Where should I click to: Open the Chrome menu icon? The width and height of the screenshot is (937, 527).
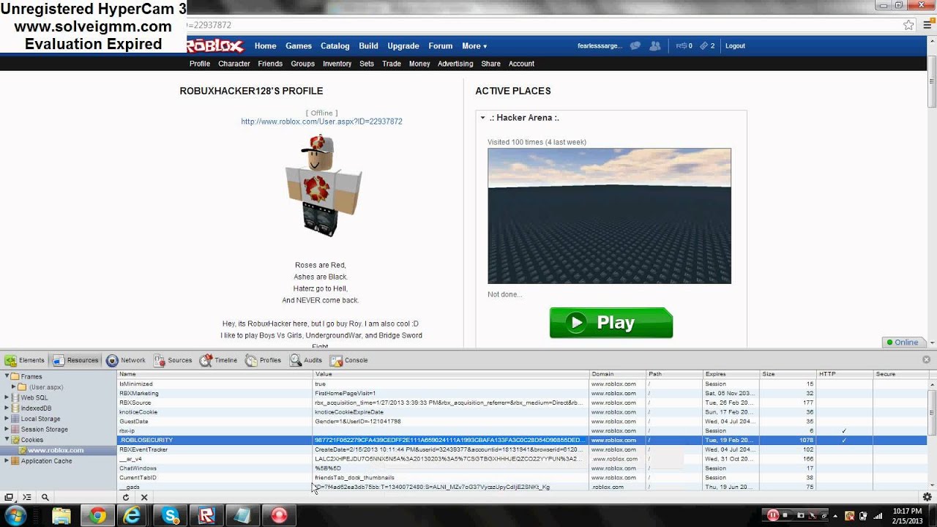click(x=927, y=25)
